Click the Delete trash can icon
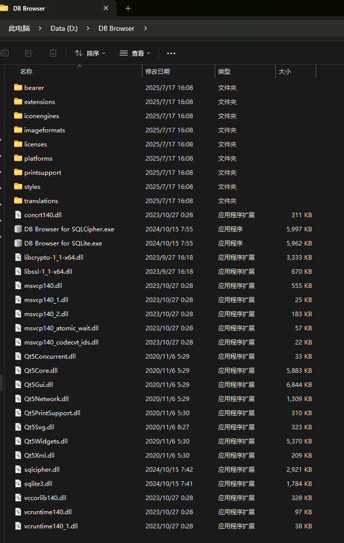 pos(53,53)
